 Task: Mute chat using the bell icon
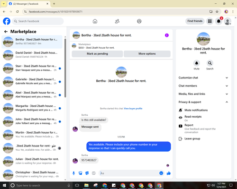click(x=197, y=63)
